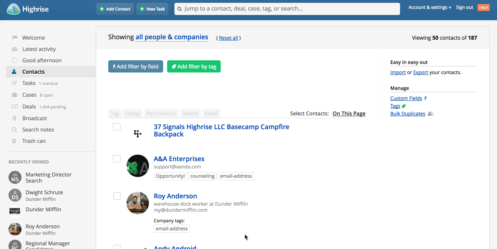
Task: Focus the Jump to a contact search field
Action: point(287,9)
